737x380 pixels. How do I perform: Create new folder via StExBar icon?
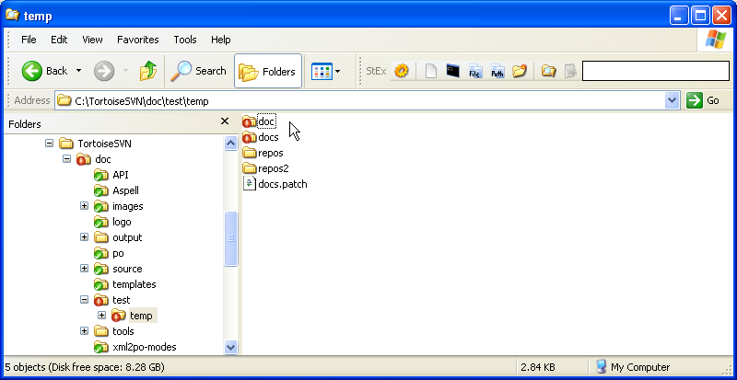520,71
